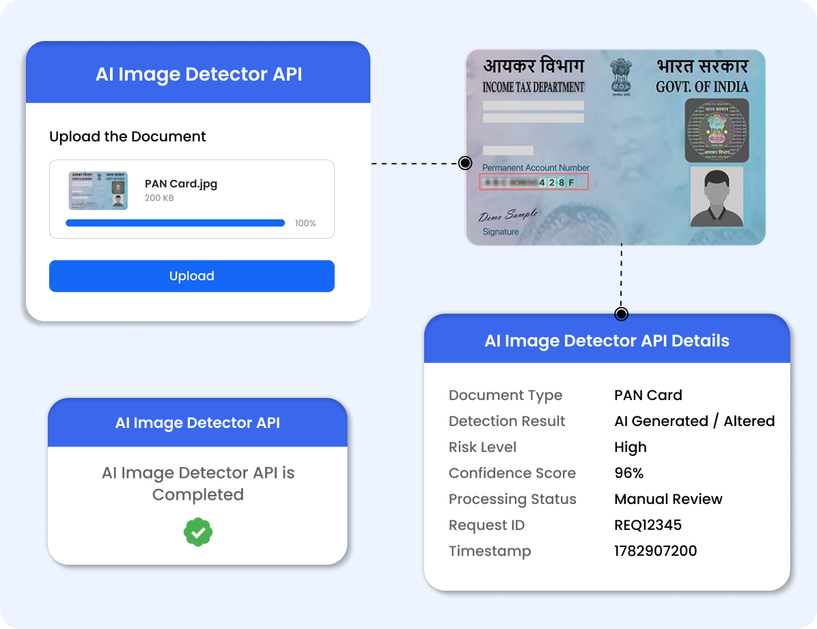Viewport: 817px width, 629px height.
Task: Click the hologram seal on PAN card
Action: tap(717, 131)
